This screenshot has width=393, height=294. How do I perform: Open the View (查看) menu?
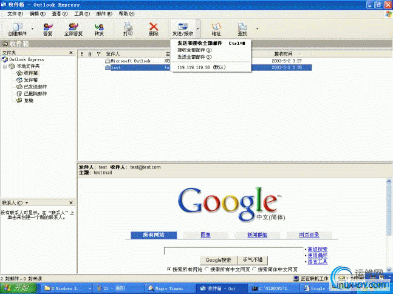pos(60,14)
